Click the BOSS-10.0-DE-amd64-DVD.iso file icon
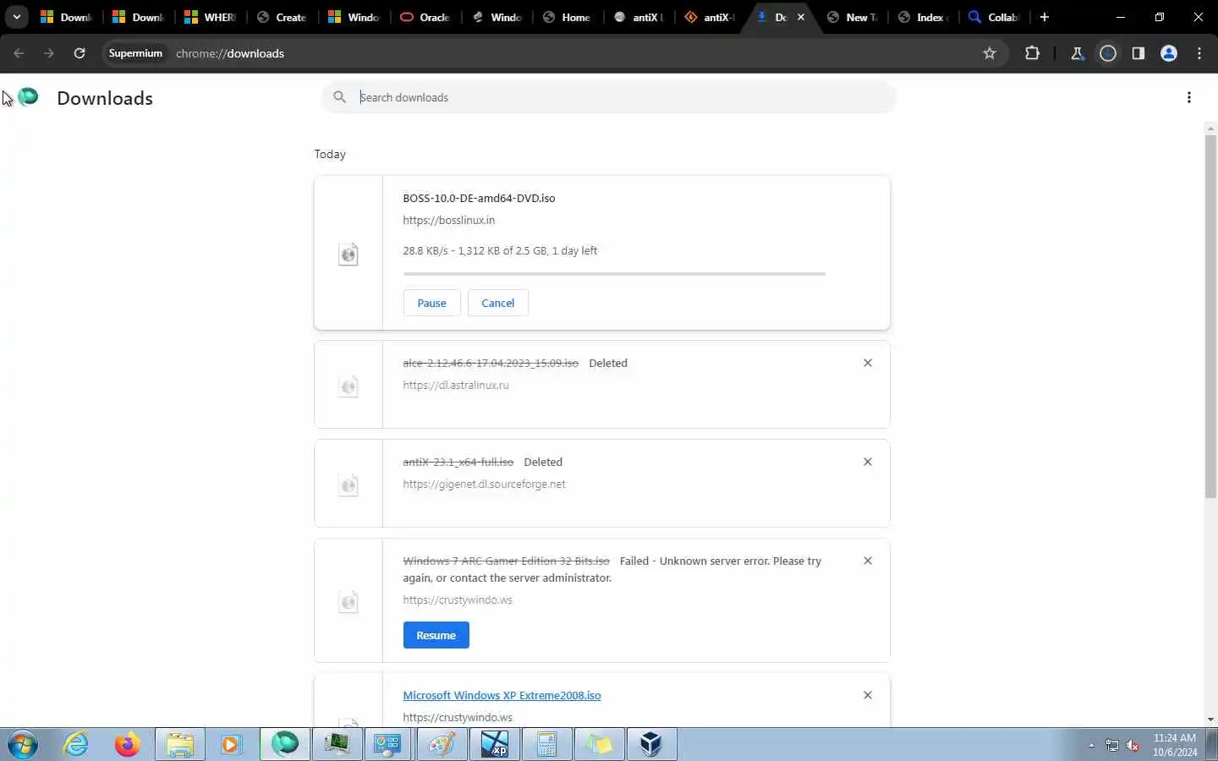1218x761 pixels. click(x=348, y=254)
